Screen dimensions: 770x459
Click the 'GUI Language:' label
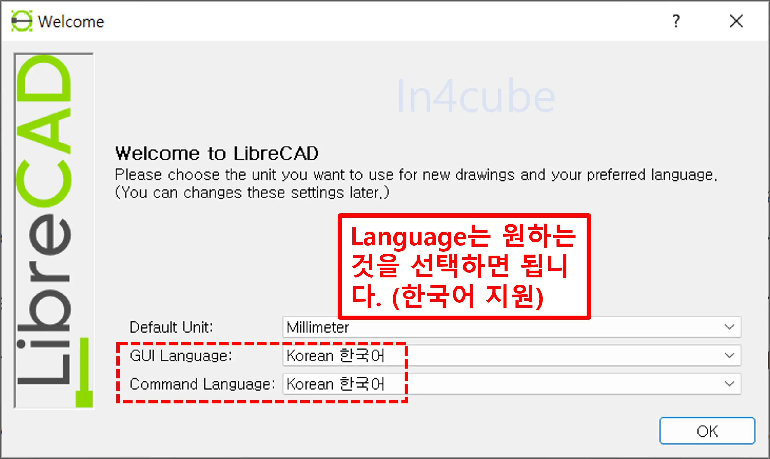pyautogui.click(x=181, y=356)
